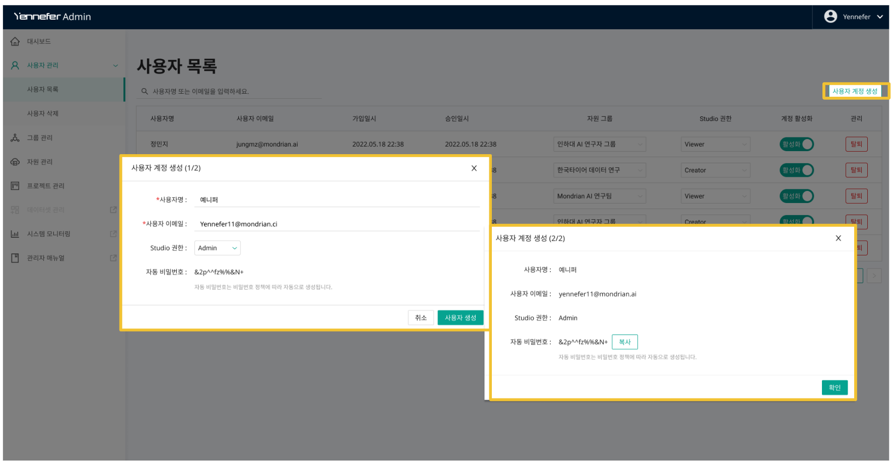Image resolution: width=894 pixels, height=464 pixels.
Task: Select 사용자 목록 sidebar item
Action: pyautogui.click(x=43, y=89)
